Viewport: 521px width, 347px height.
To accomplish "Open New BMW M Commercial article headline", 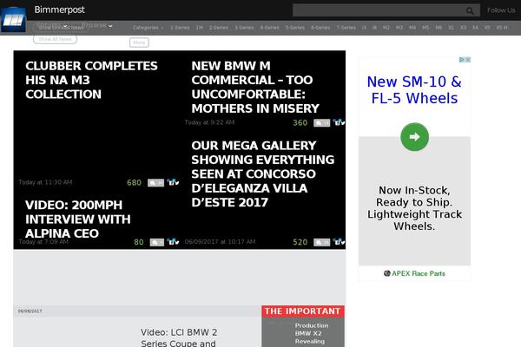I will (255, 87).
